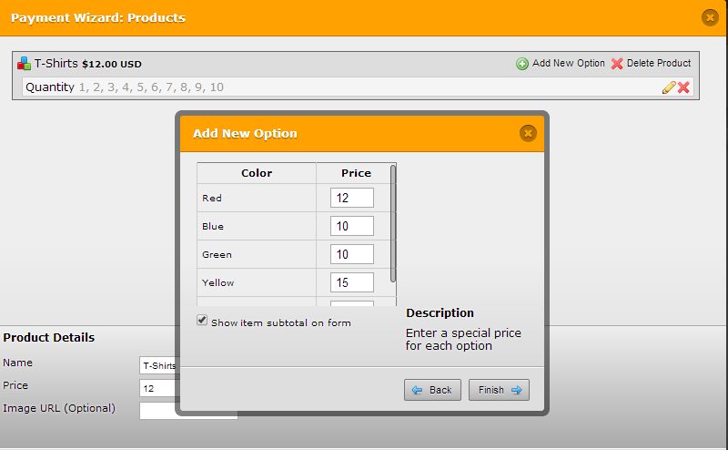Click the price field for Blue
This screenshot has width=728, height=450.
click(351, 226)
